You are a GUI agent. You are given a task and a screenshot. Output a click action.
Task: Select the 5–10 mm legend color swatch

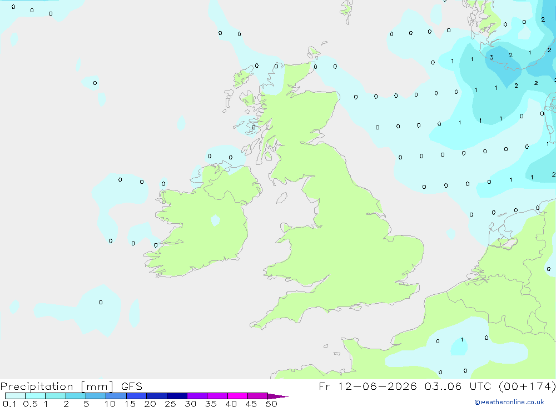click(x=96, y=396)
